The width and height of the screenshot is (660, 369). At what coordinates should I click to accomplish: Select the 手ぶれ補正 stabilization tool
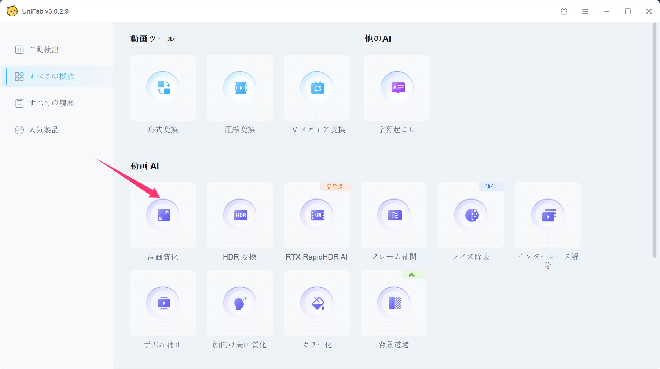tap(162, 303)
